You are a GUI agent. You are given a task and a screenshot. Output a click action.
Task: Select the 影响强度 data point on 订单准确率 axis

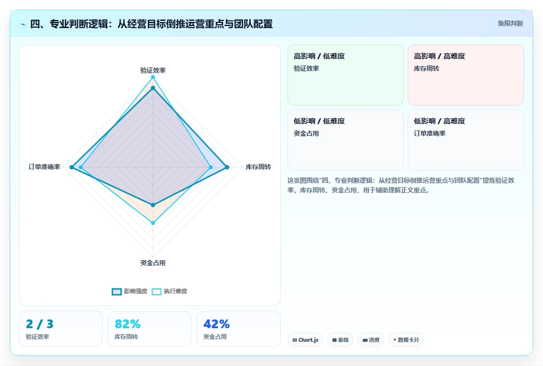[x=72, y=167]
